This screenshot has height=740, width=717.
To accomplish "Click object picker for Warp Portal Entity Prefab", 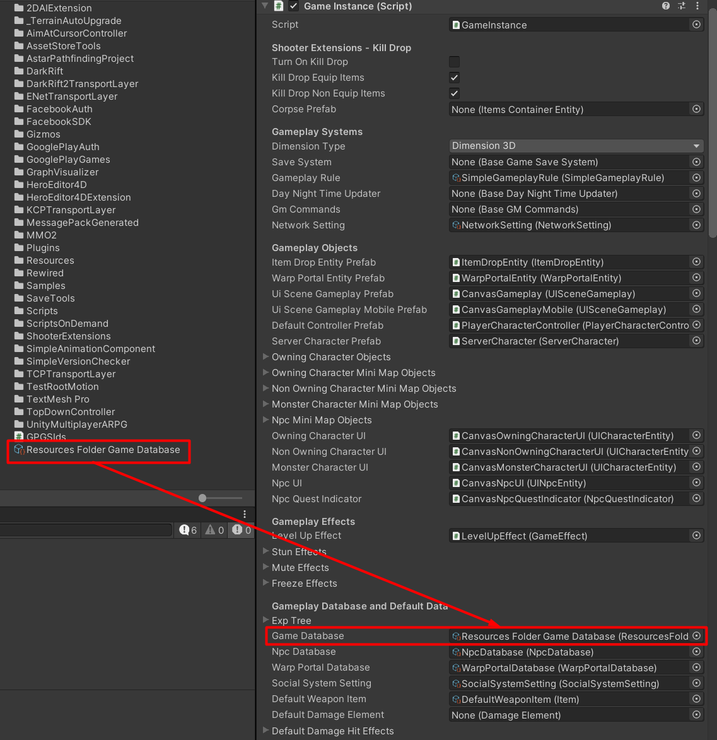I will (696, 278).
